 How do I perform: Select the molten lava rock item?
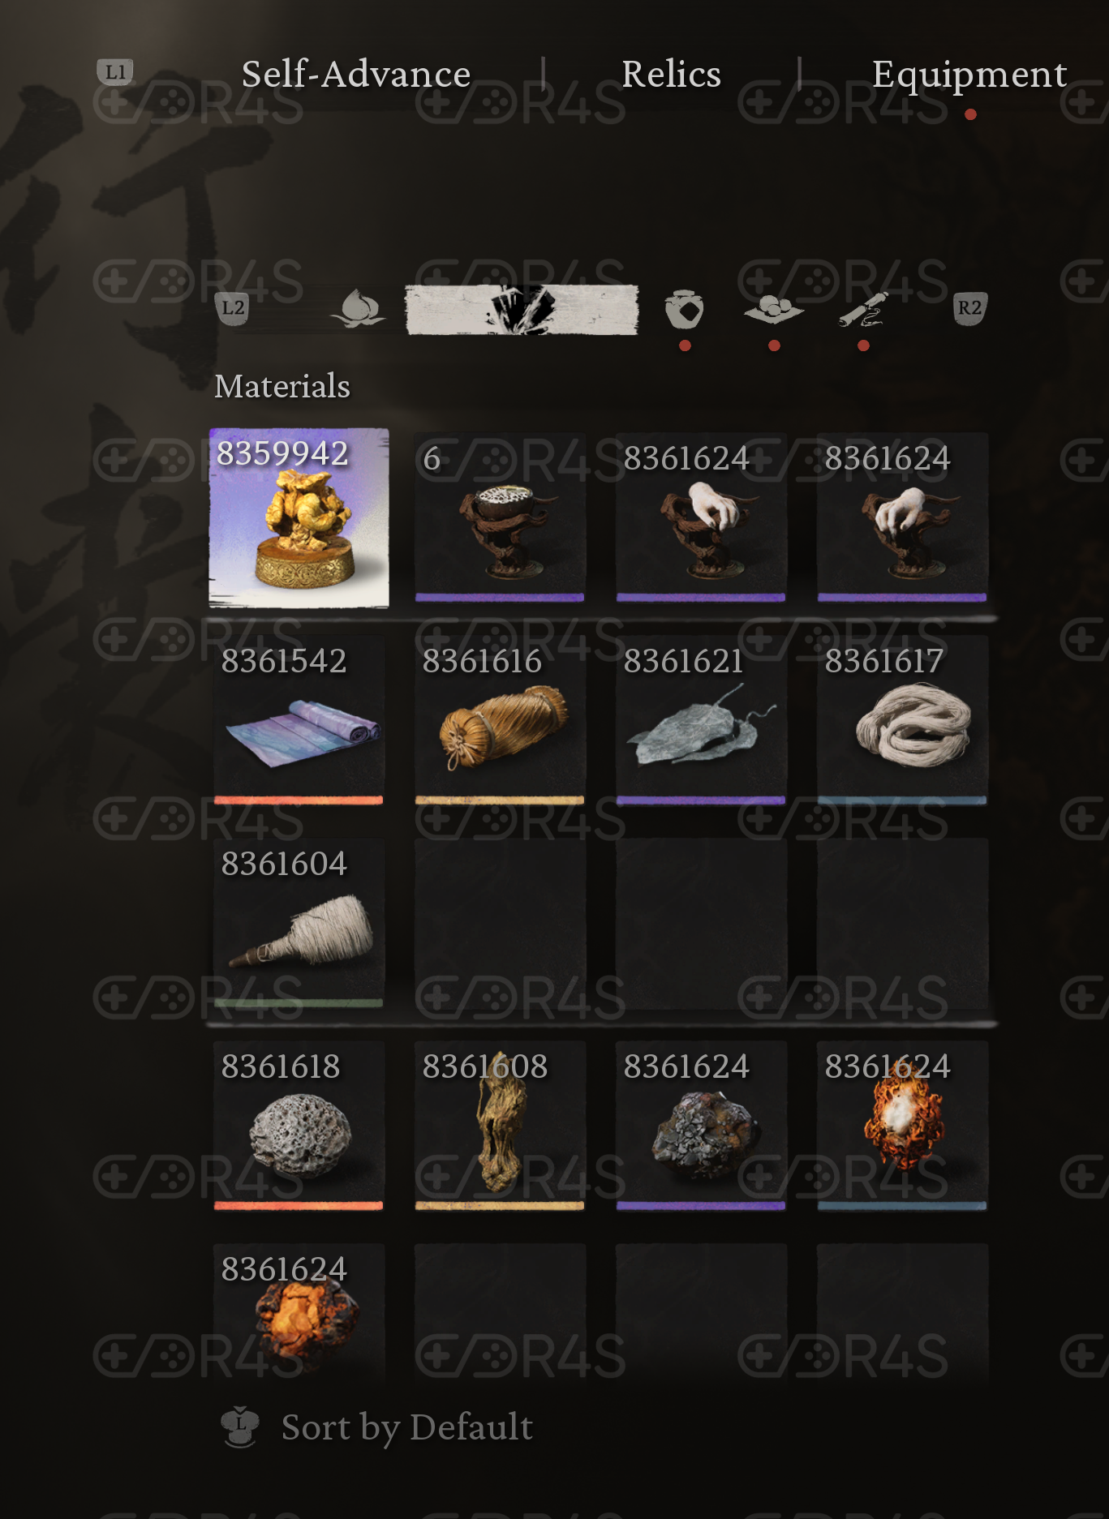point(299,1312)
